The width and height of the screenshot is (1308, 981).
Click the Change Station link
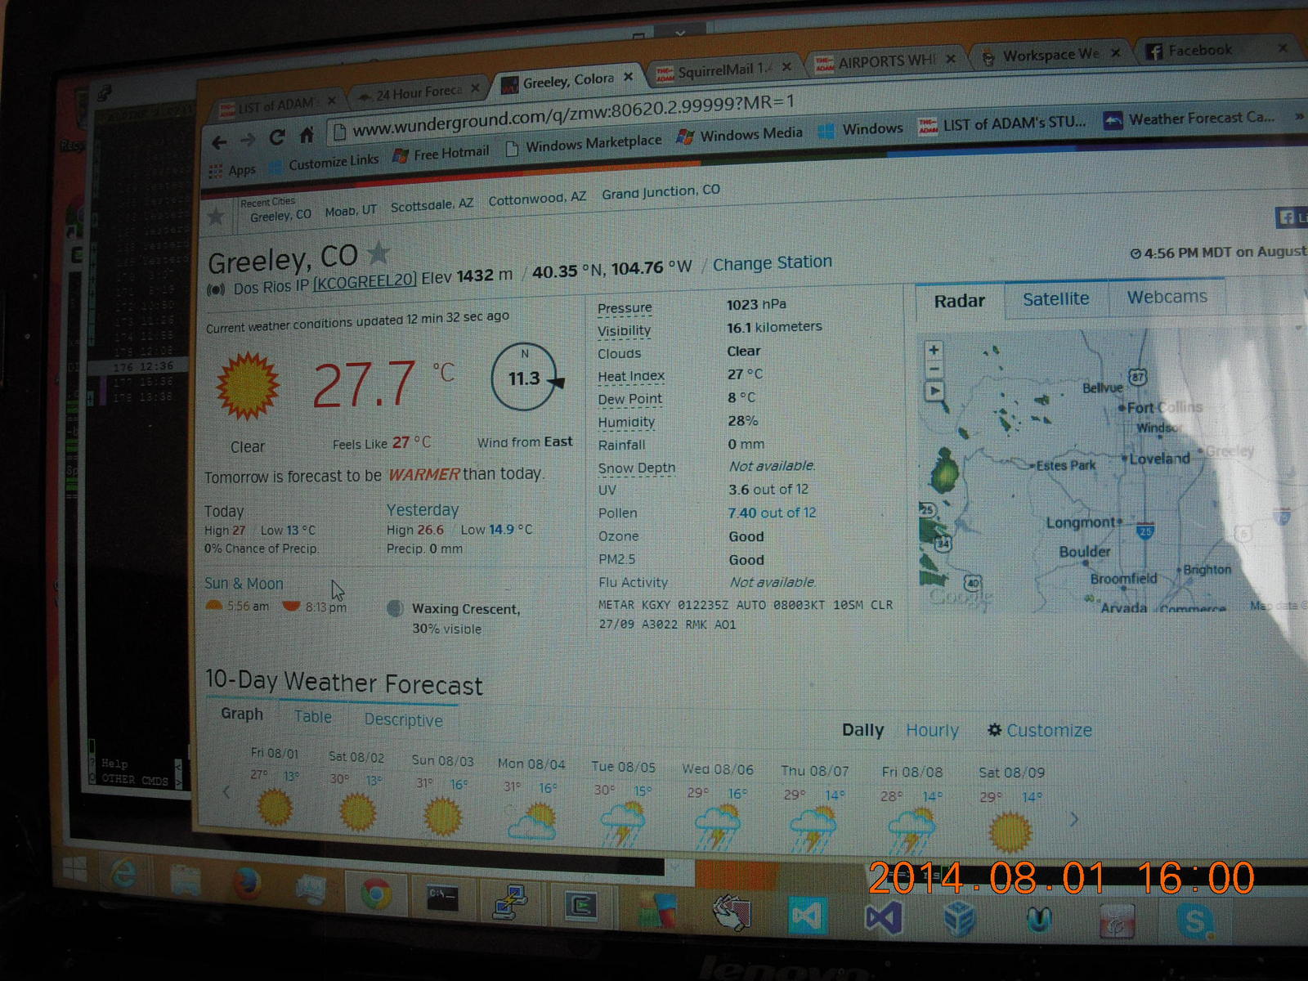pos(772,263)
